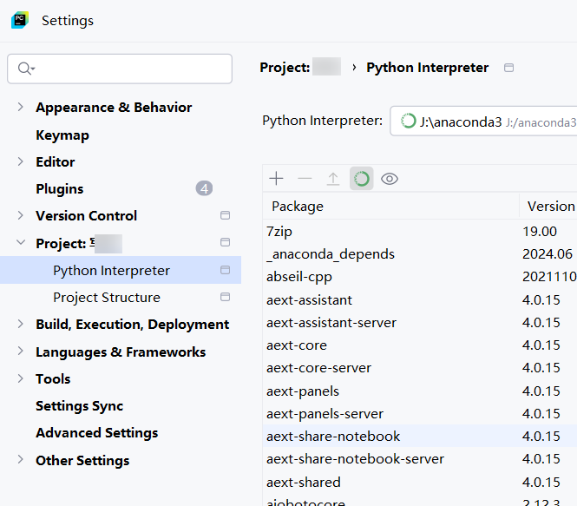Expand Appearance & Behavior settings
577x506 pixels.
(x=21, y=107)
